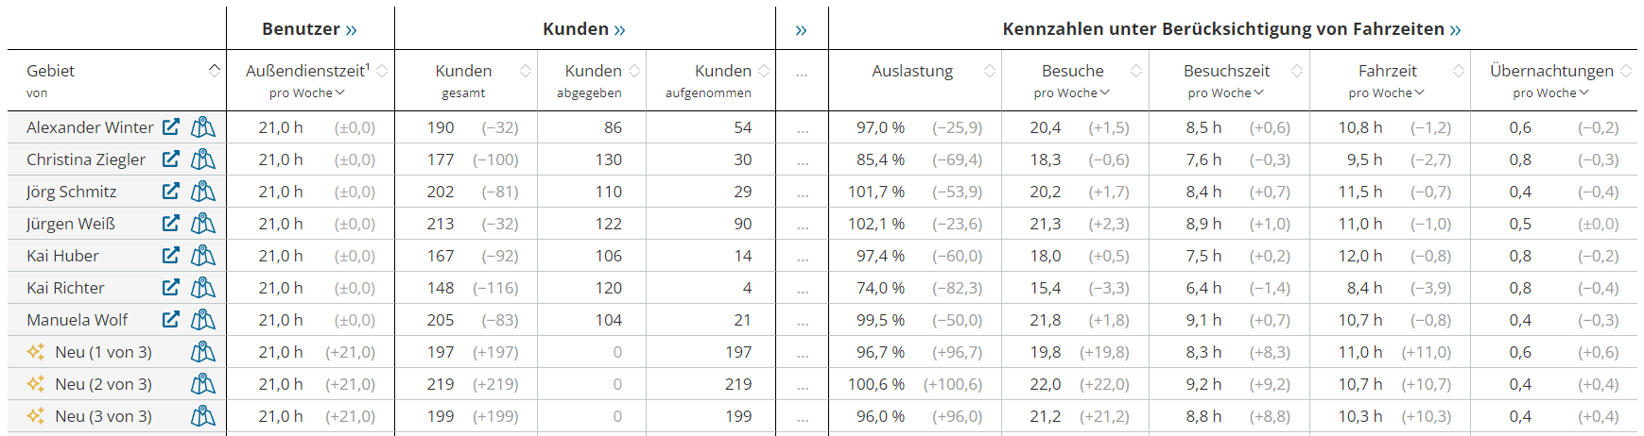Expand the Kunden column group
The width and height of the screenshot is (1644, 436).
[x=619, y=30]
